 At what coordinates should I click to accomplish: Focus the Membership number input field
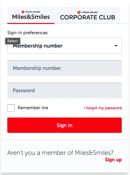point(65,68)
